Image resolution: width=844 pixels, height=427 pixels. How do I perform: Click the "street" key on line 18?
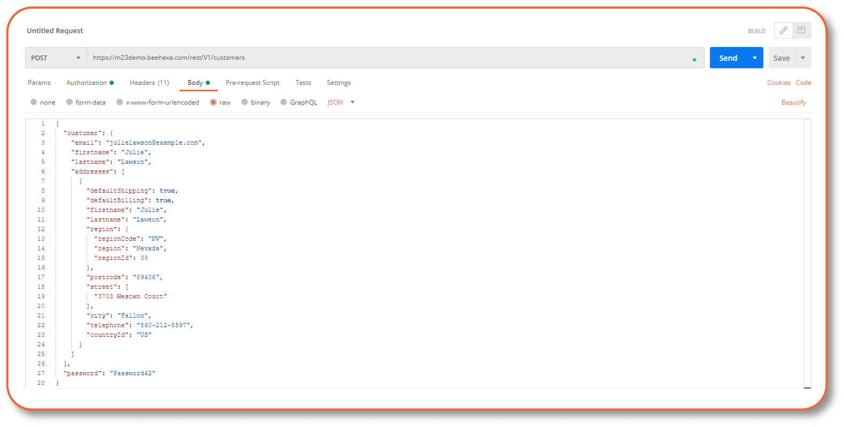point(101,287)
